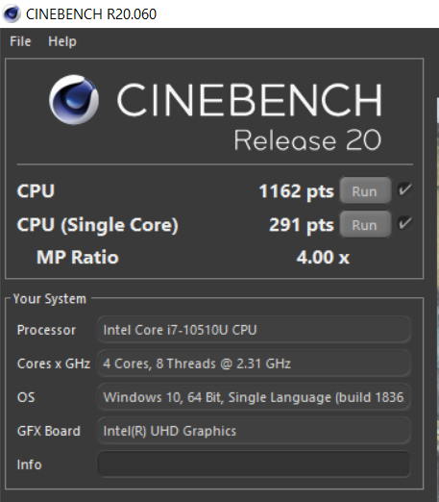Click the Cinebench sphere logo

click(74, 100)
